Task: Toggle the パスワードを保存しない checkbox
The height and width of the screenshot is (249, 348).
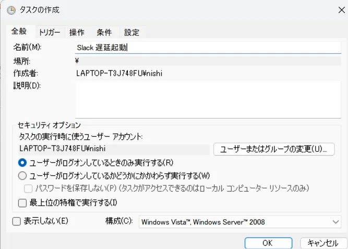Action: click(x=29, y=188)
